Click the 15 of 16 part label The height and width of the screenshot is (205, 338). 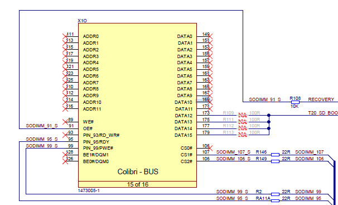[x=138, y=184]
